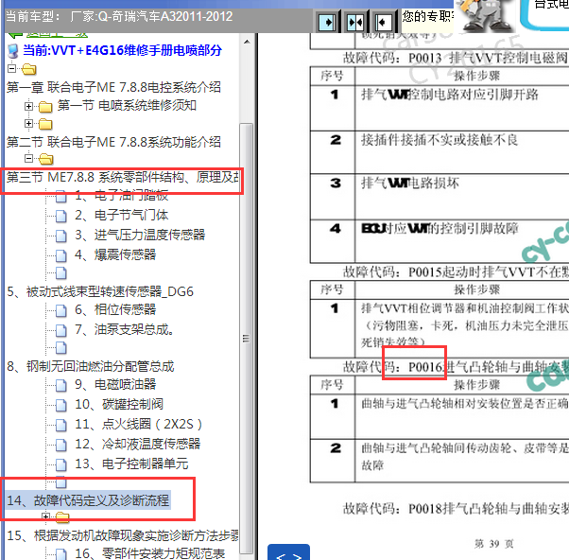Screen dimensions: 569x560
Task: Expand the folder under 14、故障代码定义及诊断流程
Action: [x=45, y=516]
